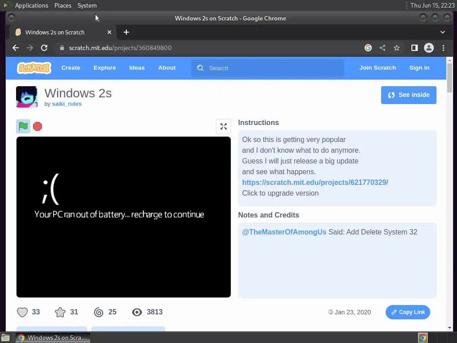Click Windows 2s on Scra... taskbar button
The width and height of the screenshot is (457, 343).
[53, 338]
